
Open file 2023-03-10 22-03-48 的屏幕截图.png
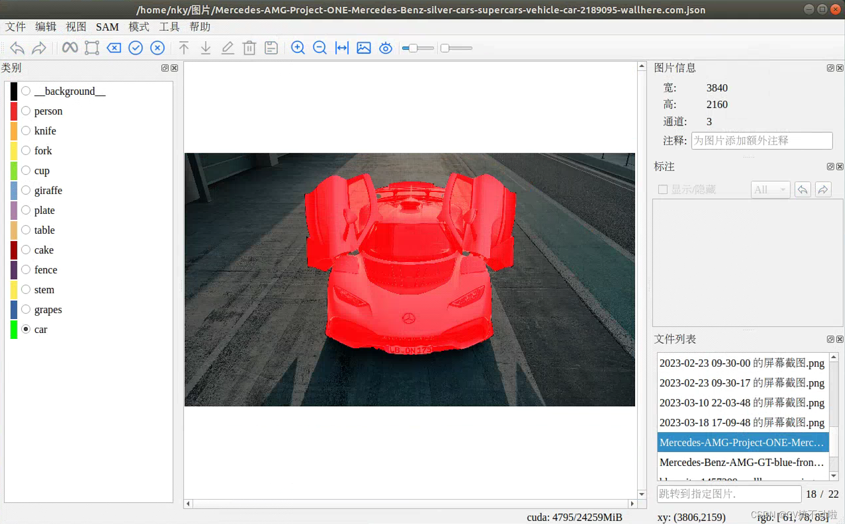click(x=742, y=403)
